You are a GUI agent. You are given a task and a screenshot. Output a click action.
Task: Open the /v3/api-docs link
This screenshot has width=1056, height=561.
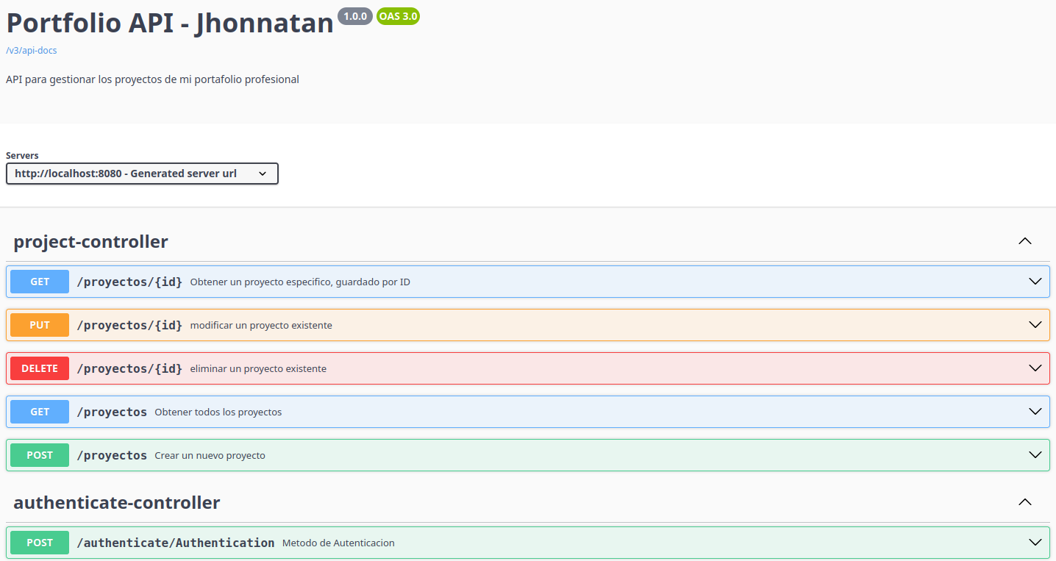pos(31,51)
